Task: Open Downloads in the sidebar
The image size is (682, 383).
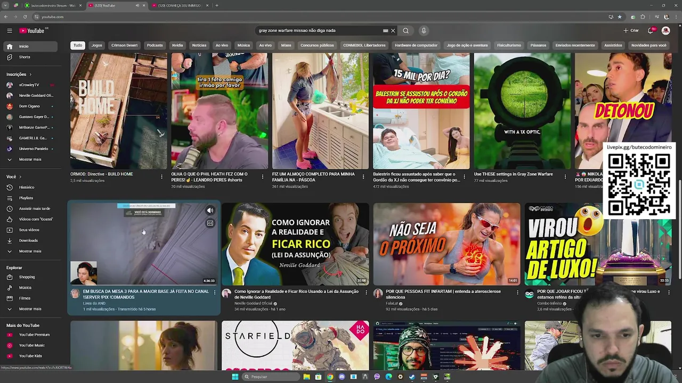Action: (30, 240)
